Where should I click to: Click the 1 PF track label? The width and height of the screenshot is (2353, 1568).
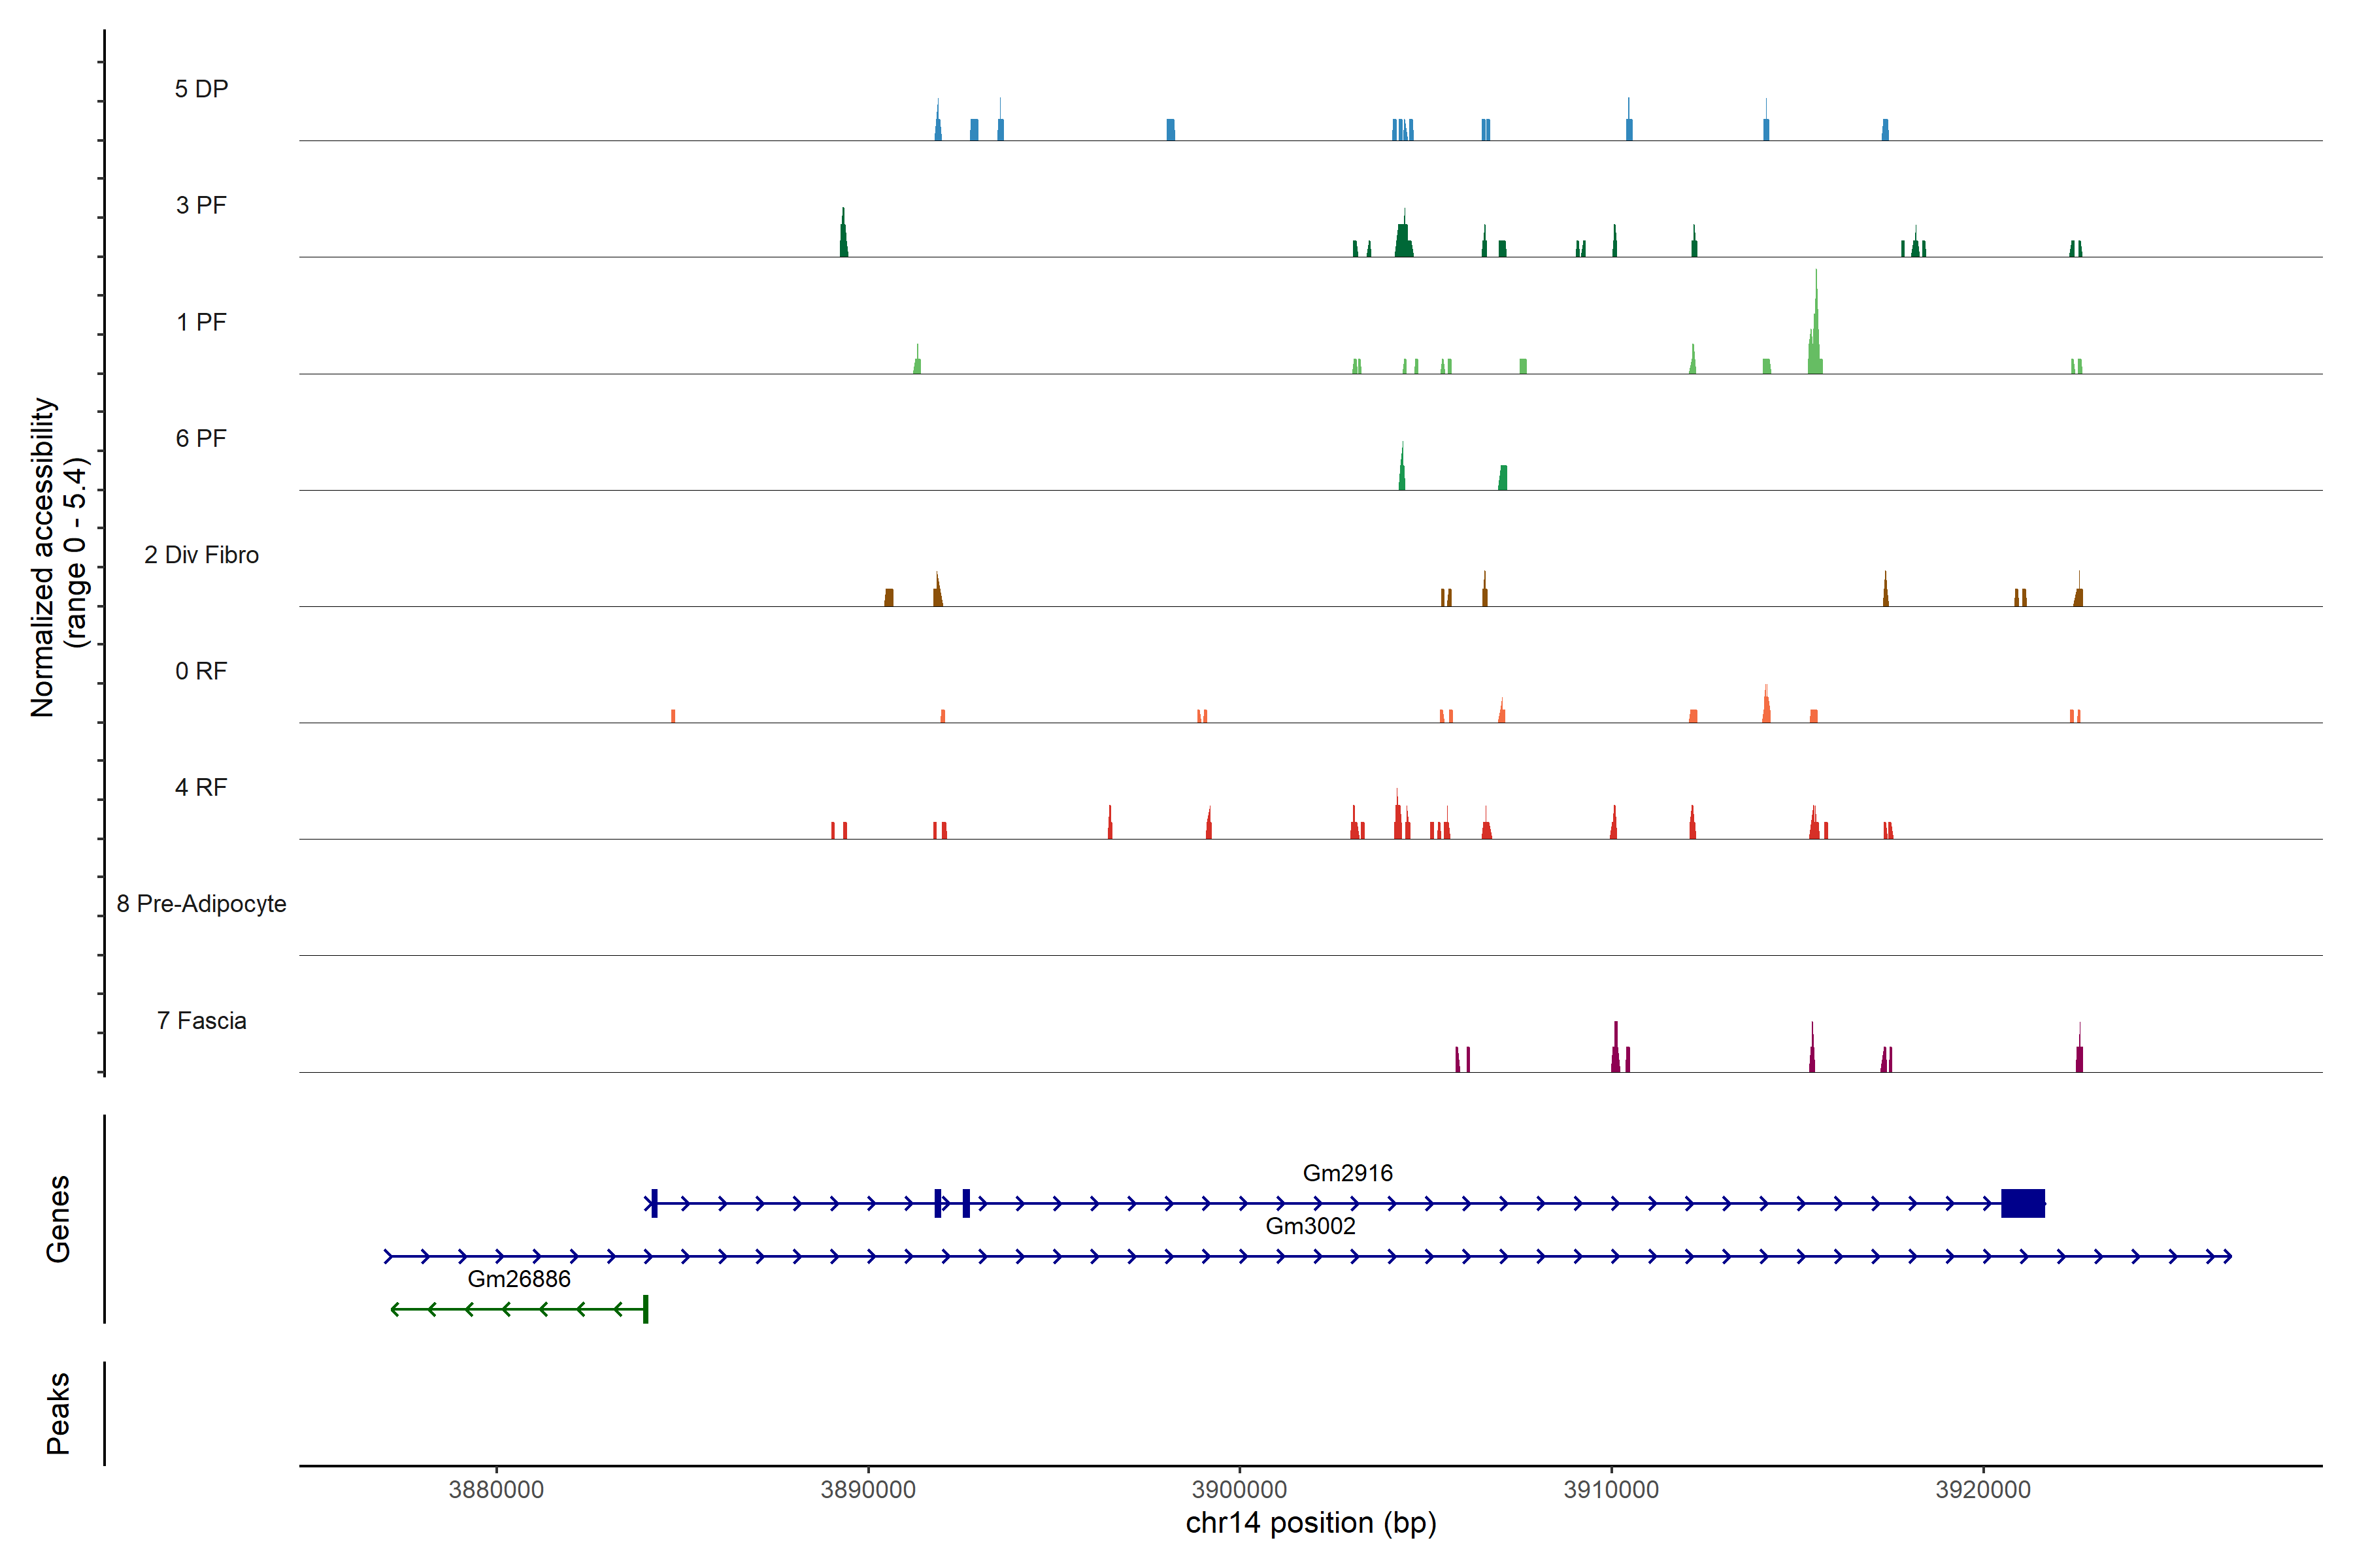201,322
